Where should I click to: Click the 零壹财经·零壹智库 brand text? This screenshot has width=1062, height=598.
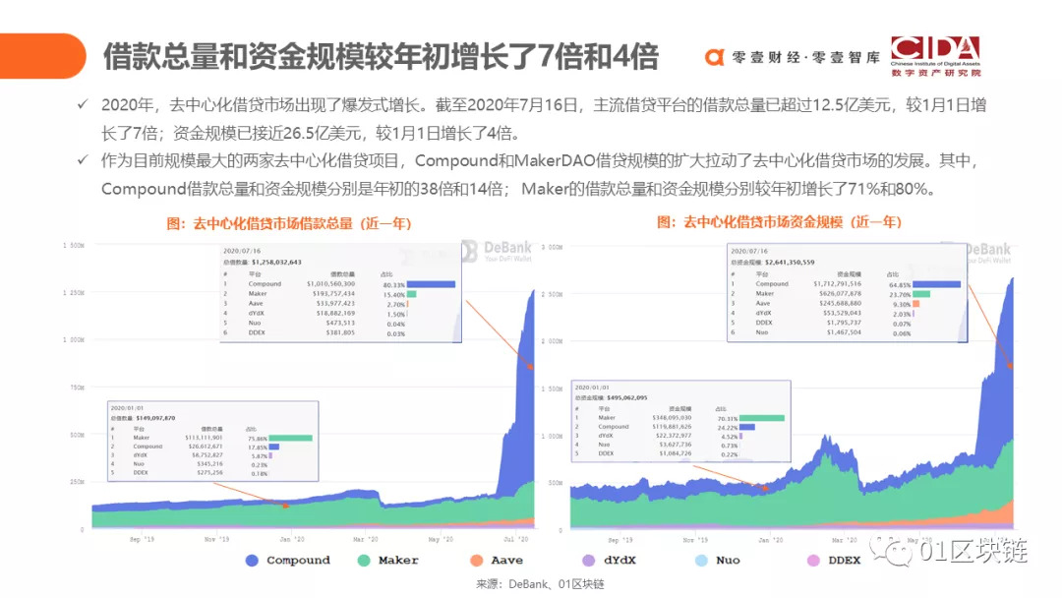[806, 58]
